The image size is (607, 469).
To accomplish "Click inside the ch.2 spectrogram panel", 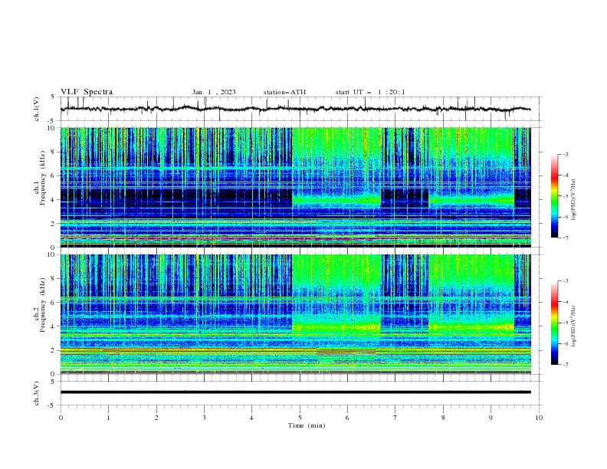I will [x=295, y=314].
